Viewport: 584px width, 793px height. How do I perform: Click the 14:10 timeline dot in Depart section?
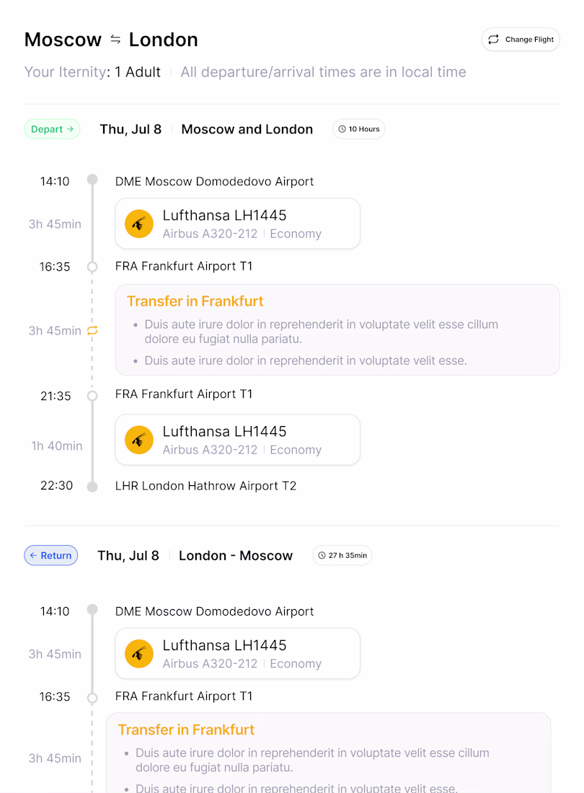92,180
